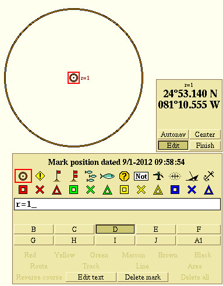Pick the 'Not' label mark symbol
Screen dimensions: 223x286
pyautogui.click(x=141, y=176)
